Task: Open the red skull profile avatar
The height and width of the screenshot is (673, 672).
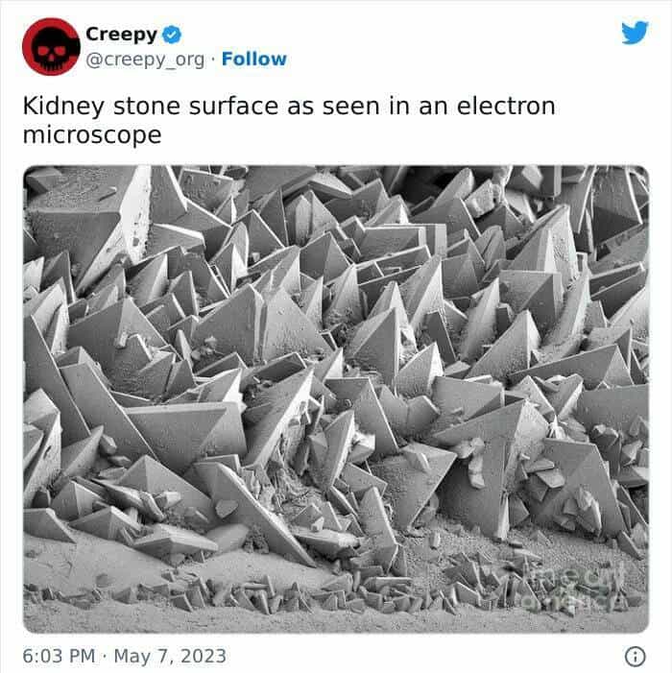Action: point(51,46)
